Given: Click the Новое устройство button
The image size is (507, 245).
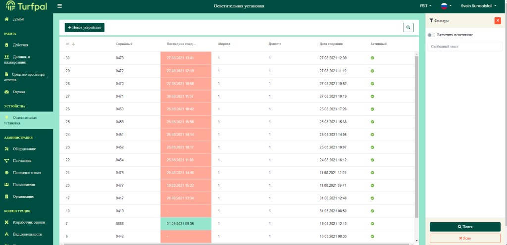Looking at the screenshot, I should pos(85,28).
